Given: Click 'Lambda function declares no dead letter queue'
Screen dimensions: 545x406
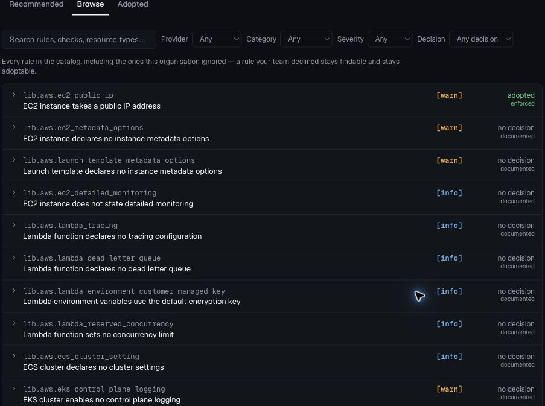Looking at the screenshot, I should click(107, 269).
